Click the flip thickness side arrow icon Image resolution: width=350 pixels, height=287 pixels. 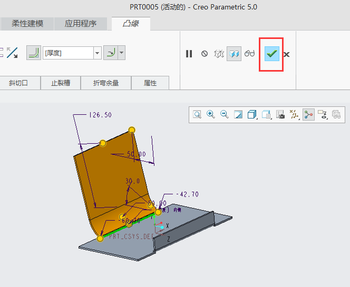[12, 53]
